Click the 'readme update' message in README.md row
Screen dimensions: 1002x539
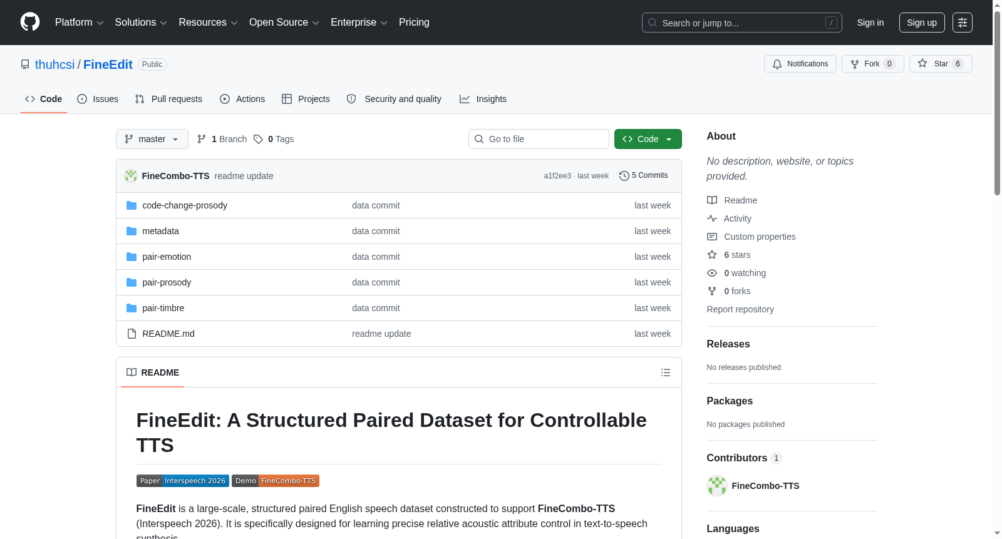pos(381,334)
